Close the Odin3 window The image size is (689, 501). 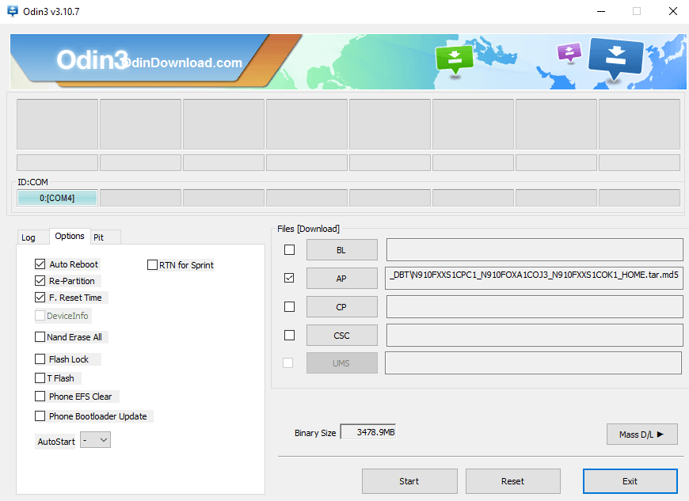click(x=672, y=11)
